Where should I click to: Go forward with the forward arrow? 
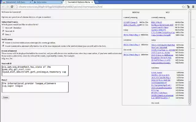7,7
